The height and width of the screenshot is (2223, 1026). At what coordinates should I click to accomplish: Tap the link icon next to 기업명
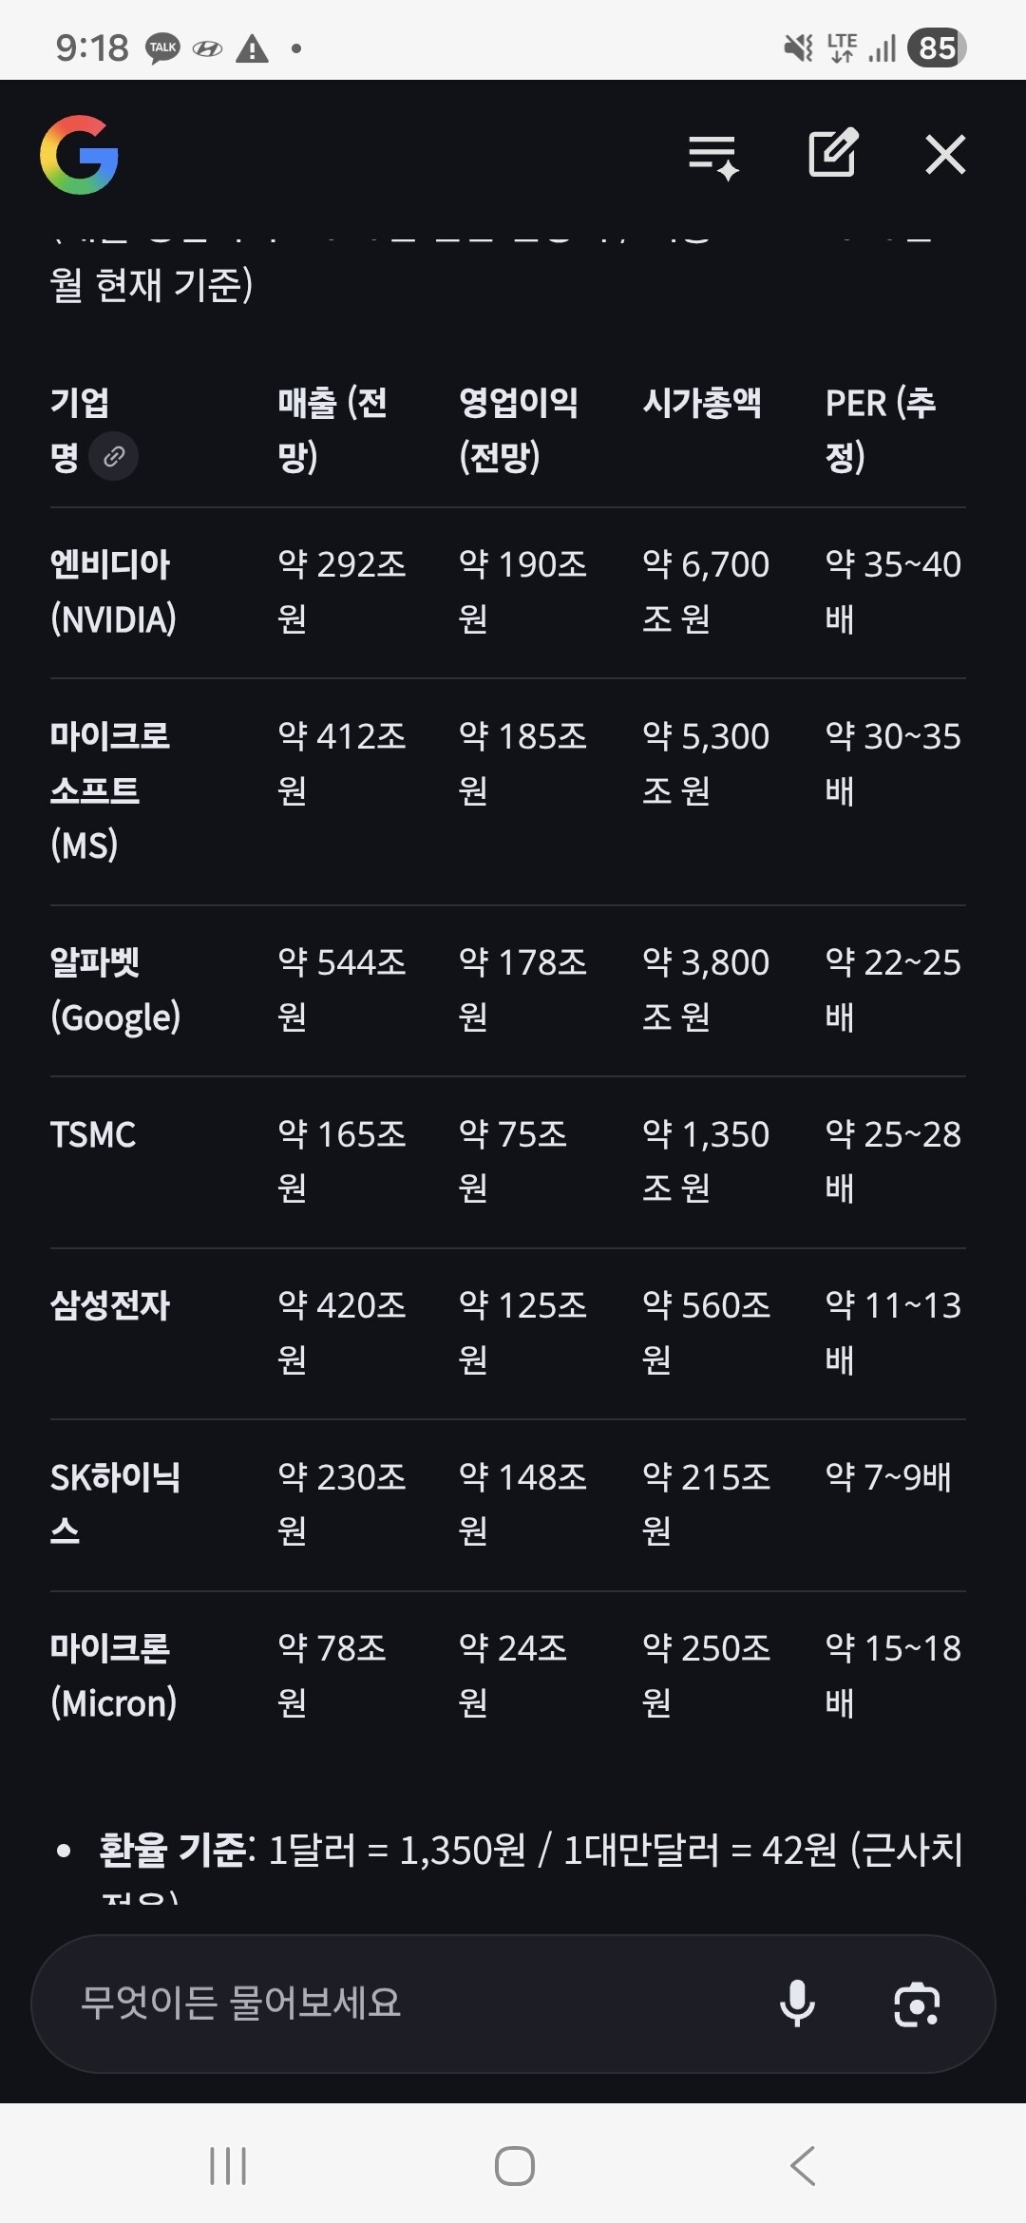coord(114,457)
